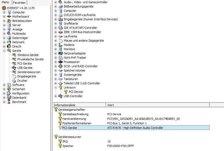Click the DVD/CD-ROM-Laufwerke disc icon
Viewport: 224px width, 151px height.
61,15
